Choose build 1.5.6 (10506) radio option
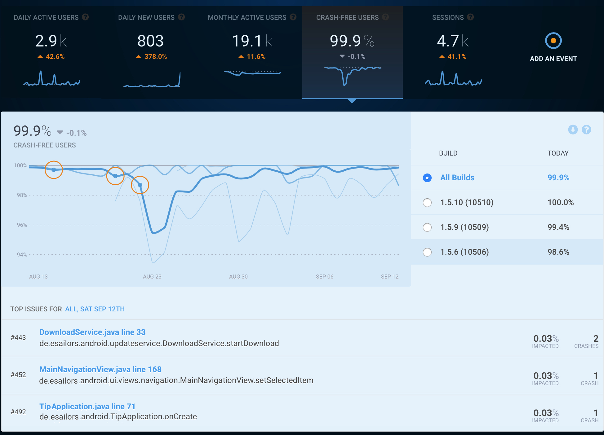Image resolution: width=604 pixels, height=435 pixels. [x=427, y=252]
